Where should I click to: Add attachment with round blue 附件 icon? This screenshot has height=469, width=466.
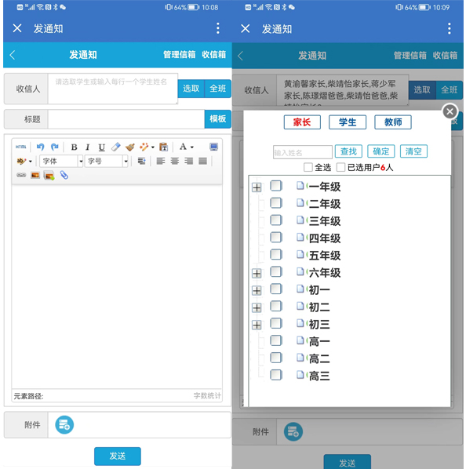(x=64, y=425)
